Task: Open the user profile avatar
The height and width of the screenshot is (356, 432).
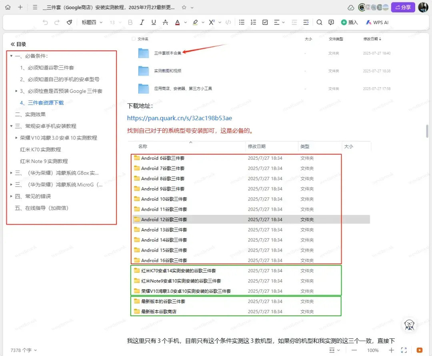Action: (424, 7)
